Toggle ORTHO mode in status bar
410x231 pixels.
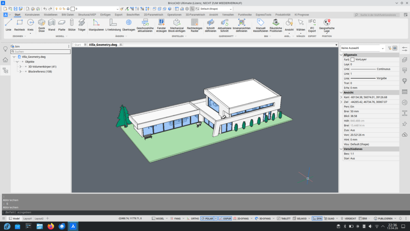tap(194, 219)
